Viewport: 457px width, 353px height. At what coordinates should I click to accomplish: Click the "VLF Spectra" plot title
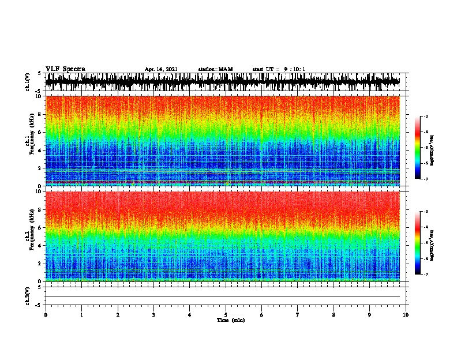pyautogui.click(x=65, y=69)
